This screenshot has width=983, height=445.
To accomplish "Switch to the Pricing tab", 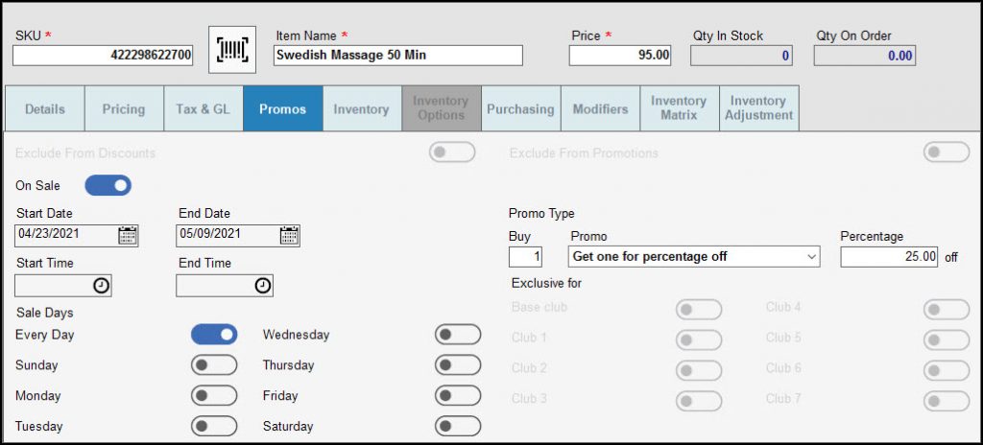I will coord(124,108).
